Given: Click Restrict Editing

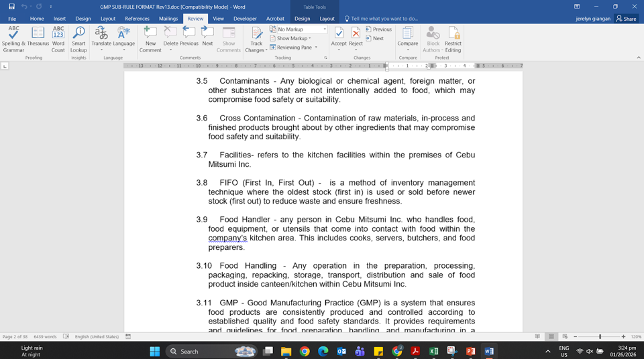Looking at the screenshot, I should pos(453,40).
